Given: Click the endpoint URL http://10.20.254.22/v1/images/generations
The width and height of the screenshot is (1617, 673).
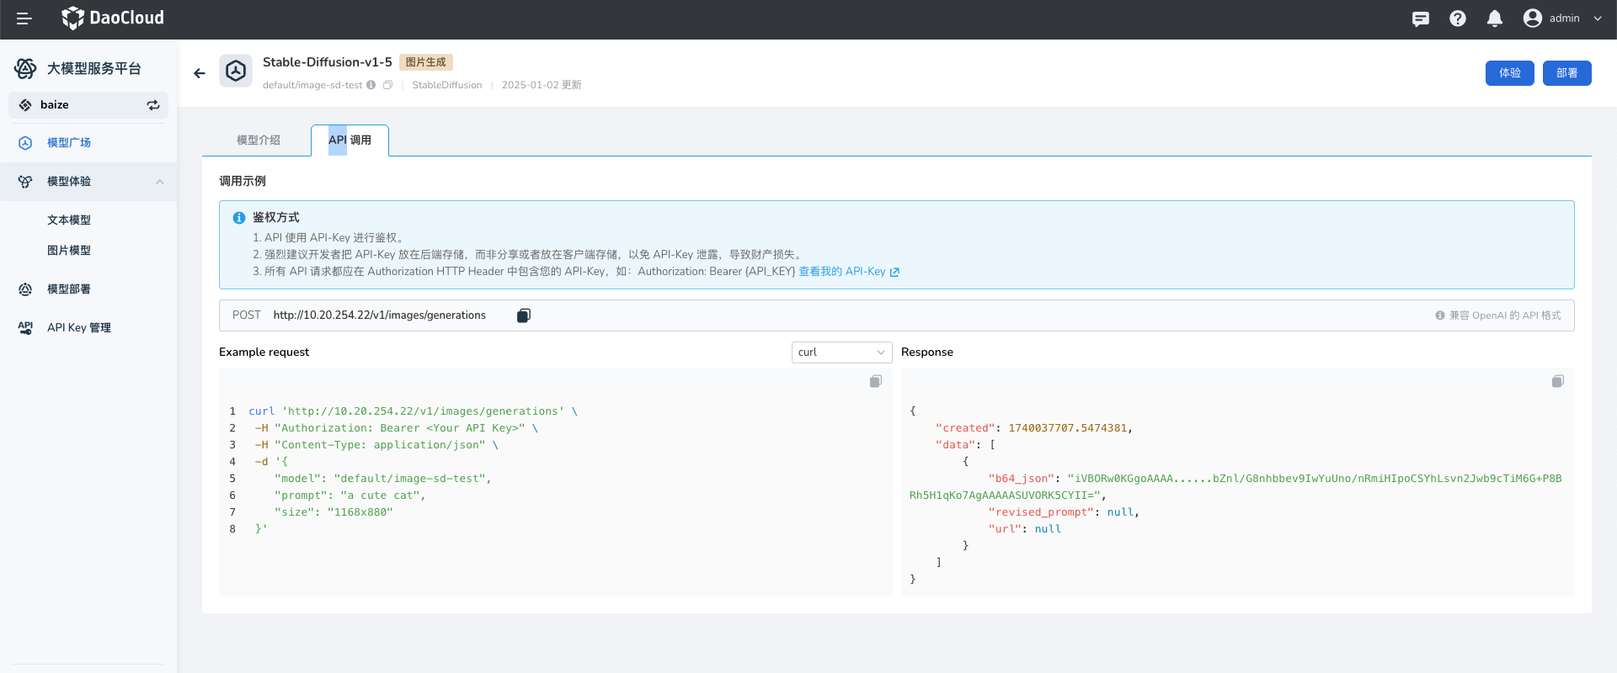Looking at the screenshot, I should (x=380, y=315).
